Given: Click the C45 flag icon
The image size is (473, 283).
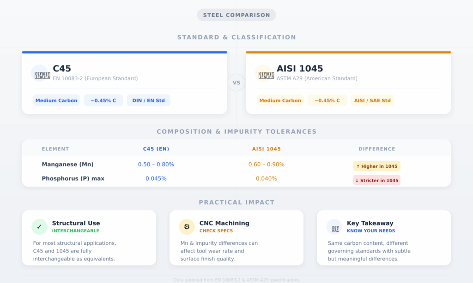Looking at the screenshot, I should [x=40, y=73].
